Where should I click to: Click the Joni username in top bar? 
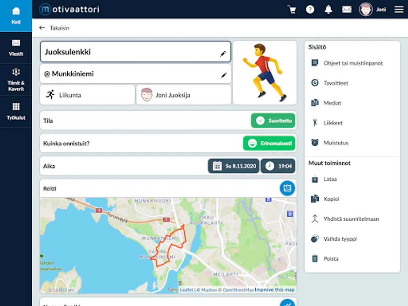381,10
